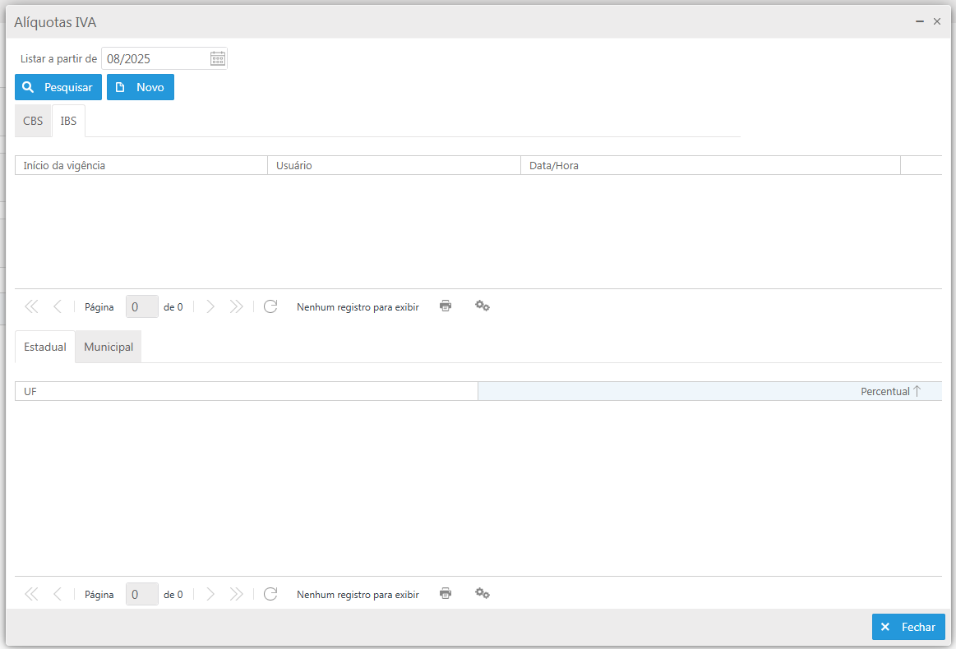Viewport: 956px width, 649px height.
Task: Select the Estadual tab
Action: (45, 347)
